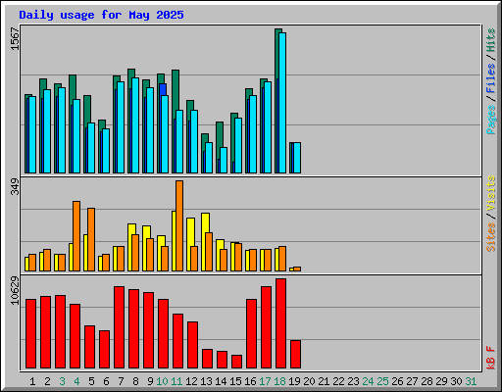The height and width of the screenshot is (392, 502).
Task: Click the 1567 axis value
Action: (15, 38)
